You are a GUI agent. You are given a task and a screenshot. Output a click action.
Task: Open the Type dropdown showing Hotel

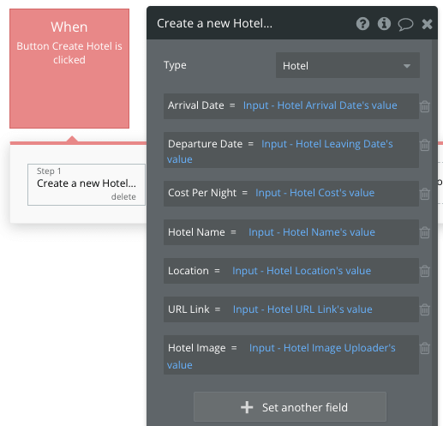tap(348, 65)
